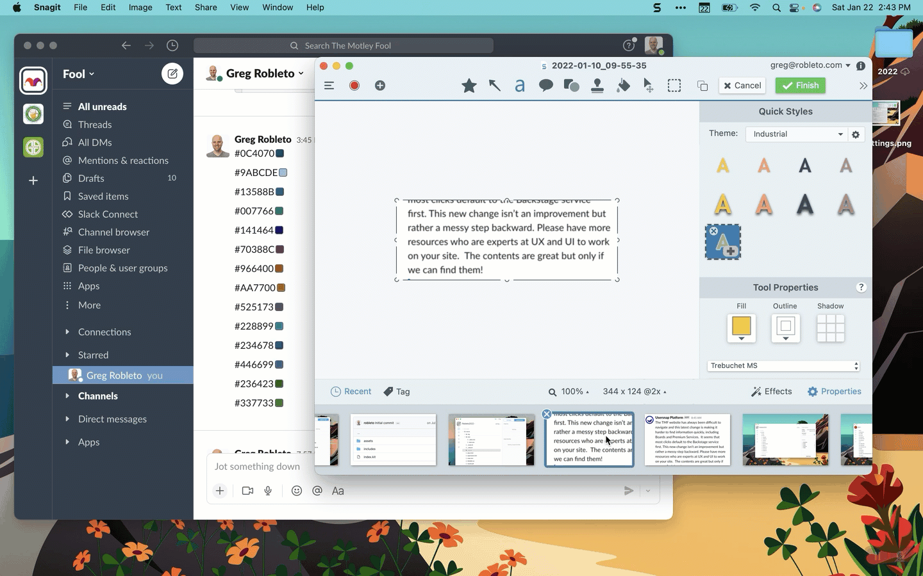923x576 pixels.
Task: Select the Text tool in Snagit toolbar
Action: click(x=520, y=86)
